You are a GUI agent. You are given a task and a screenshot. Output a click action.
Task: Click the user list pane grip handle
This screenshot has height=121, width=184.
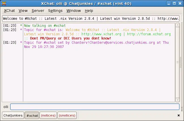point(181,62)
